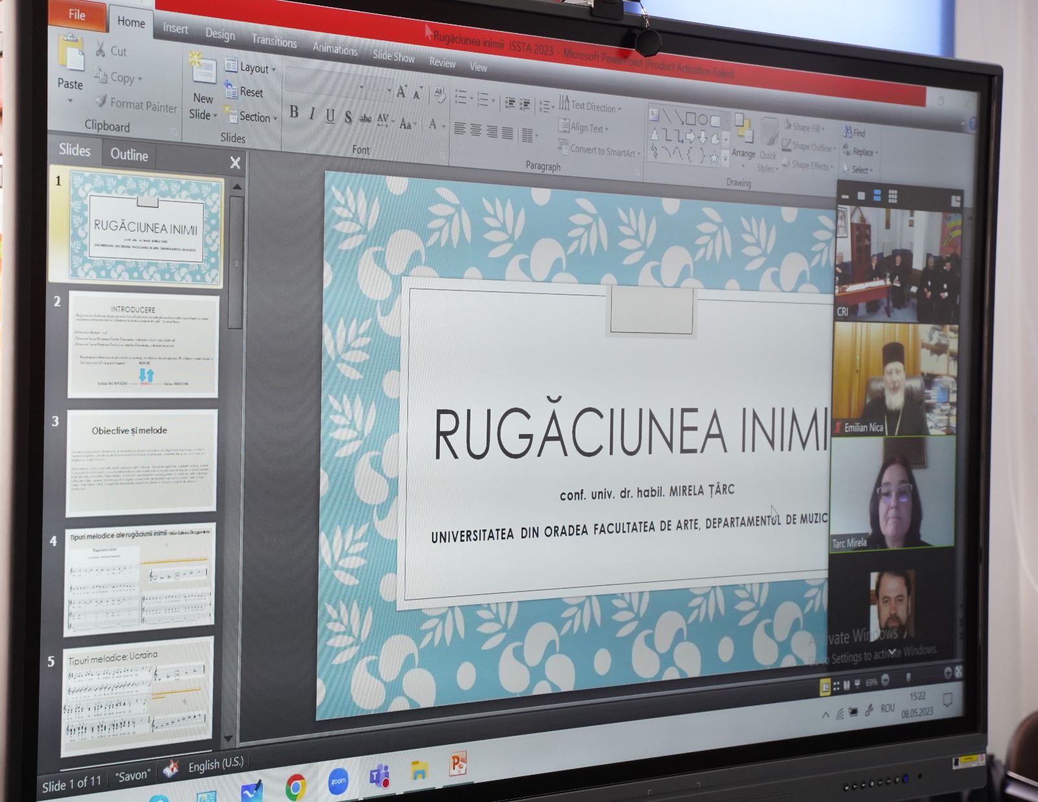1038x802 pixels.
Task: Switch to the Insert ribbon tab
Action: click(x=175, y=29)
